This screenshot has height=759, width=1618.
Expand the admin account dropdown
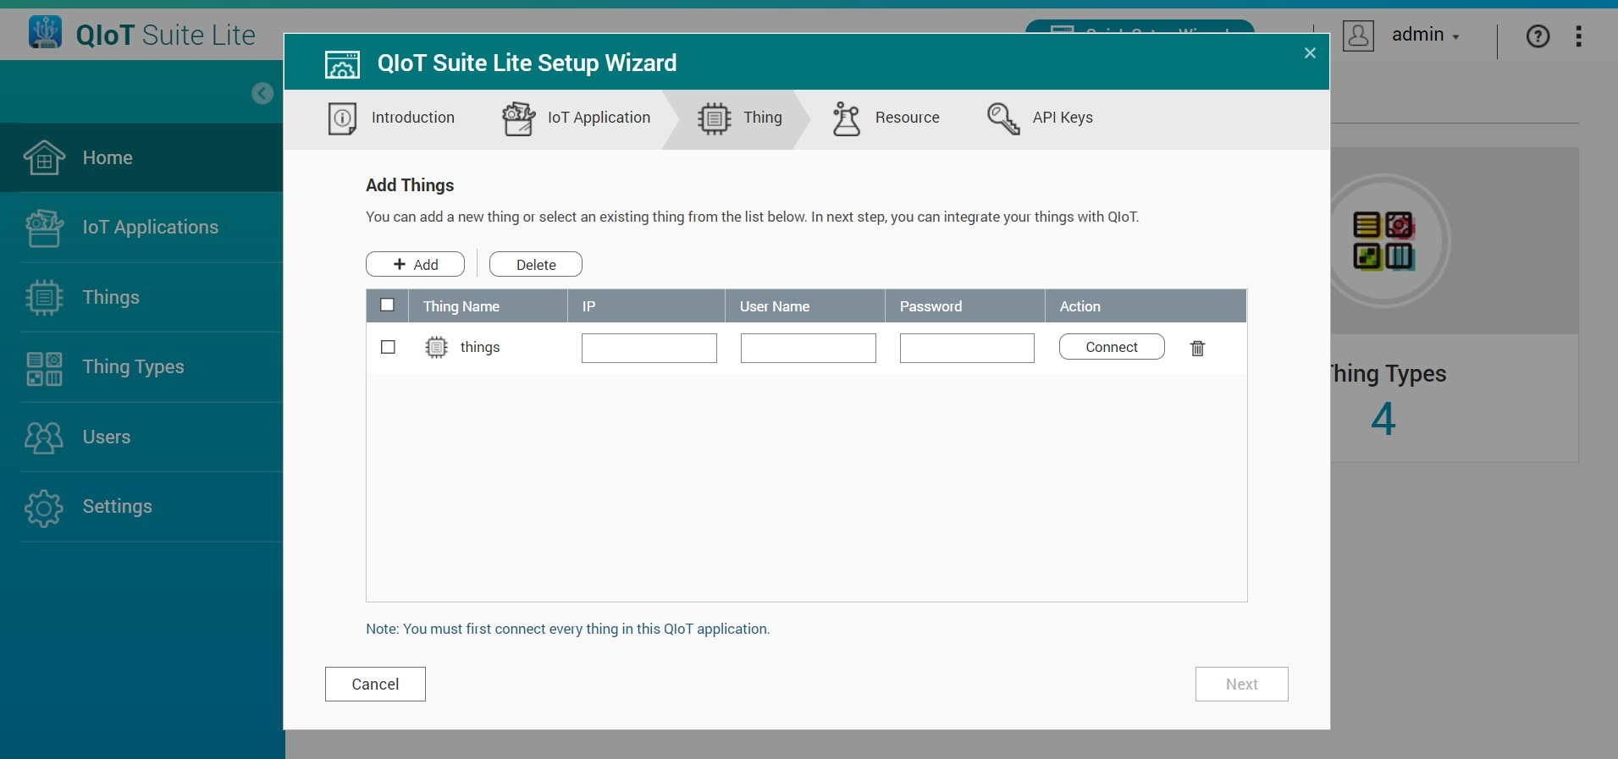coord(1427,36)
